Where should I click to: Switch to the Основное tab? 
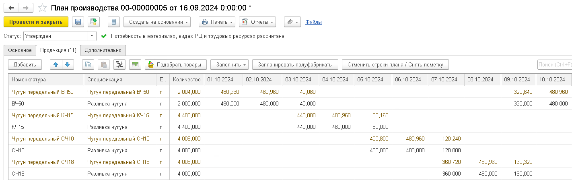tap(20, 50)
